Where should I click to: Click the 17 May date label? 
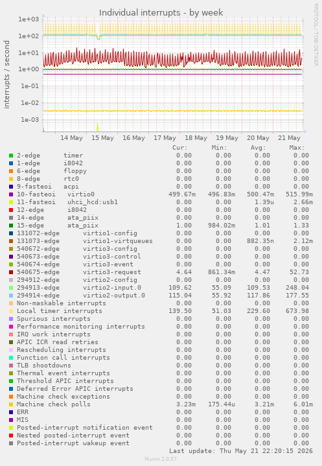coord(165,138)
